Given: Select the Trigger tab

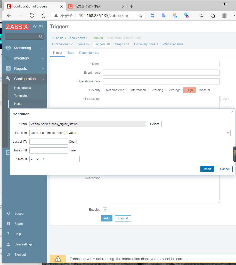Looking at the screenshot, I should (58, 53).
